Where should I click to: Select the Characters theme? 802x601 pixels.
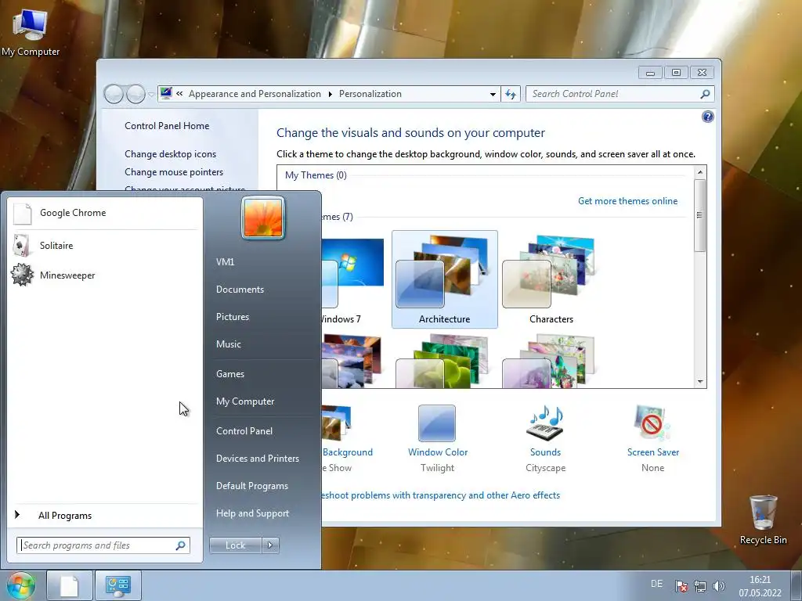coord(551,279)
